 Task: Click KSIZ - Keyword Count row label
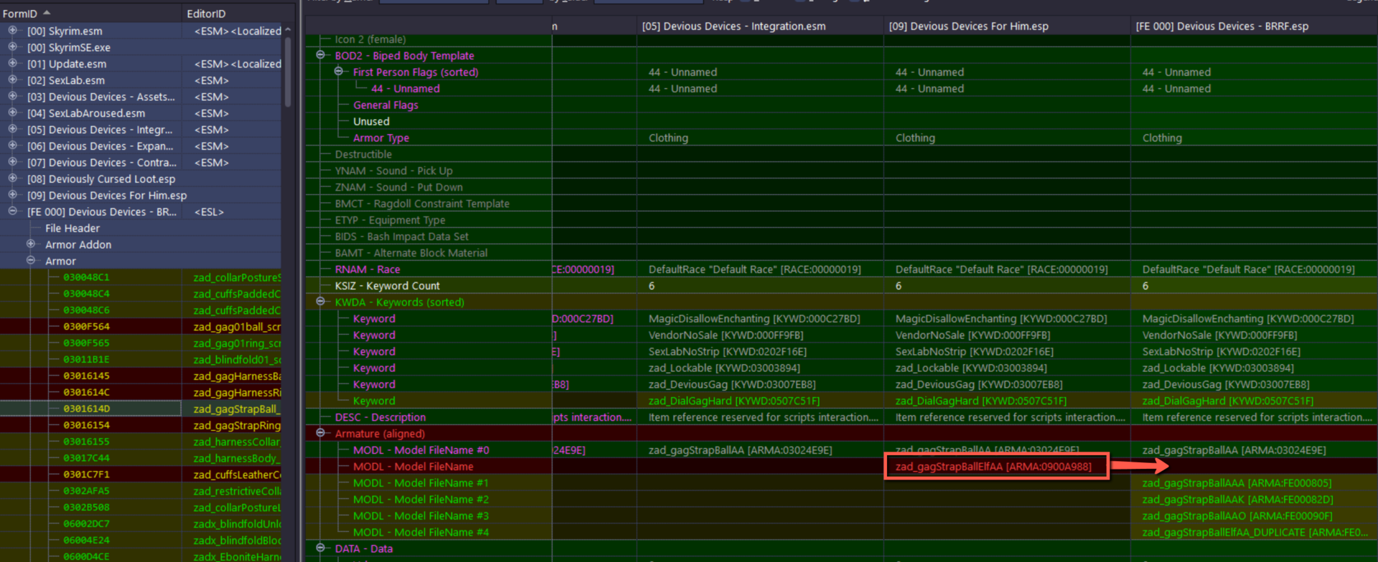point(387,286)
